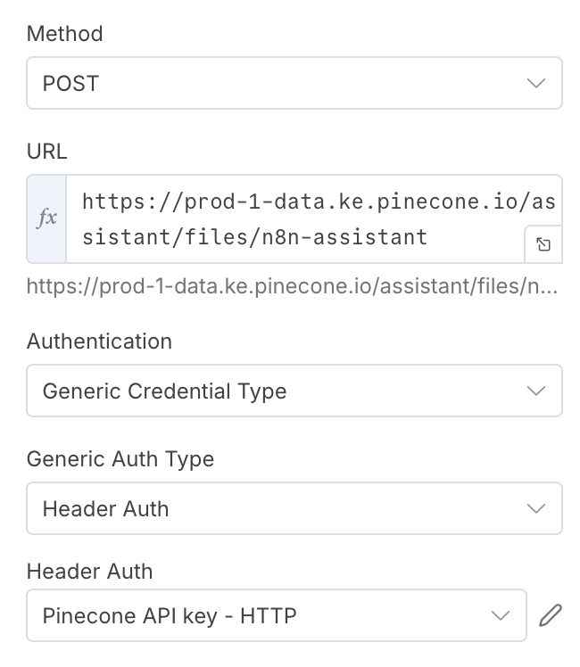This screenshot has height=667, width=580.
Task: Click the Authentication field label
Action: 99,342
